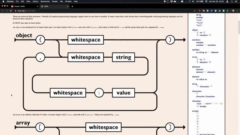Click the closing square bracket circle
240x135 pixels.
pos(170,127)
